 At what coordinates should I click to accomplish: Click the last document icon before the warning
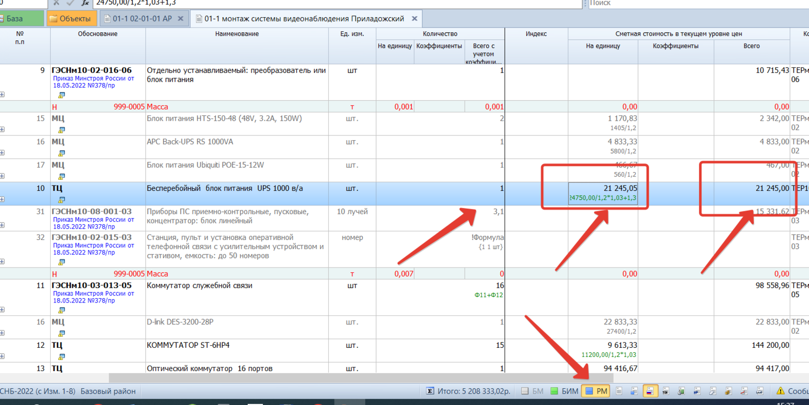click(x=760, y=391)
